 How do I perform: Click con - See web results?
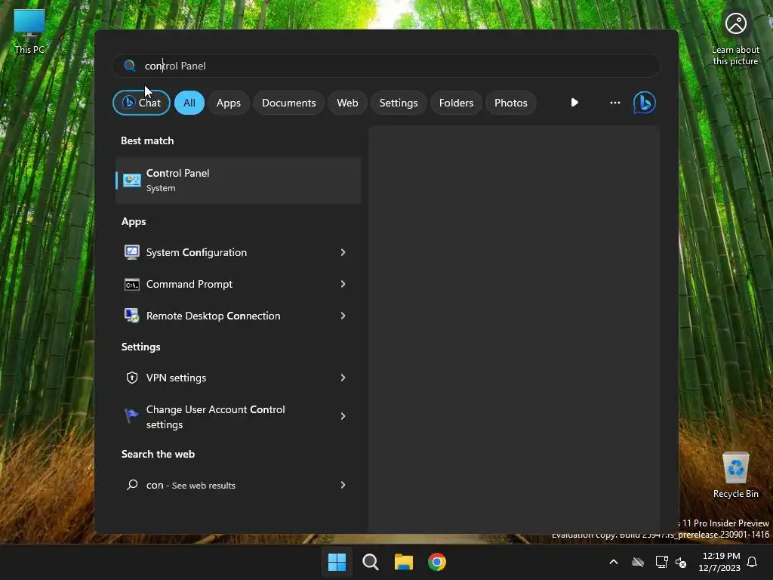click(x=238, y=485)
